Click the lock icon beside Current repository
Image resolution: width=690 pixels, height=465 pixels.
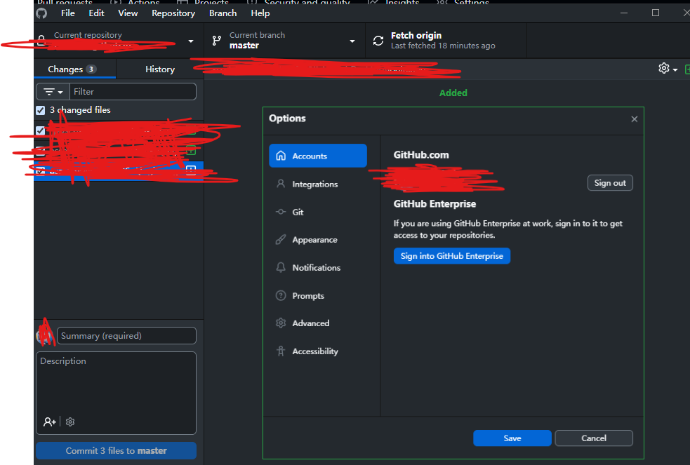click(41, 41)
